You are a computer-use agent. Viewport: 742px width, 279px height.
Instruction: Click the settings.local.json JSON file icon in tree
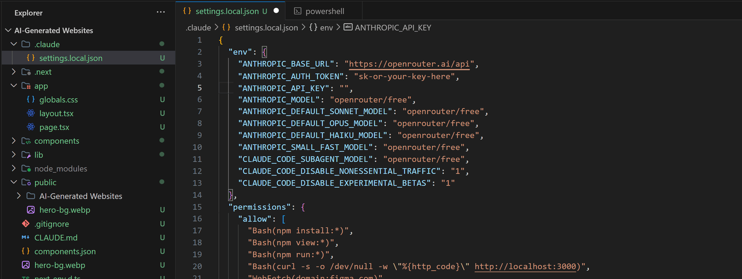click(31, 58)
